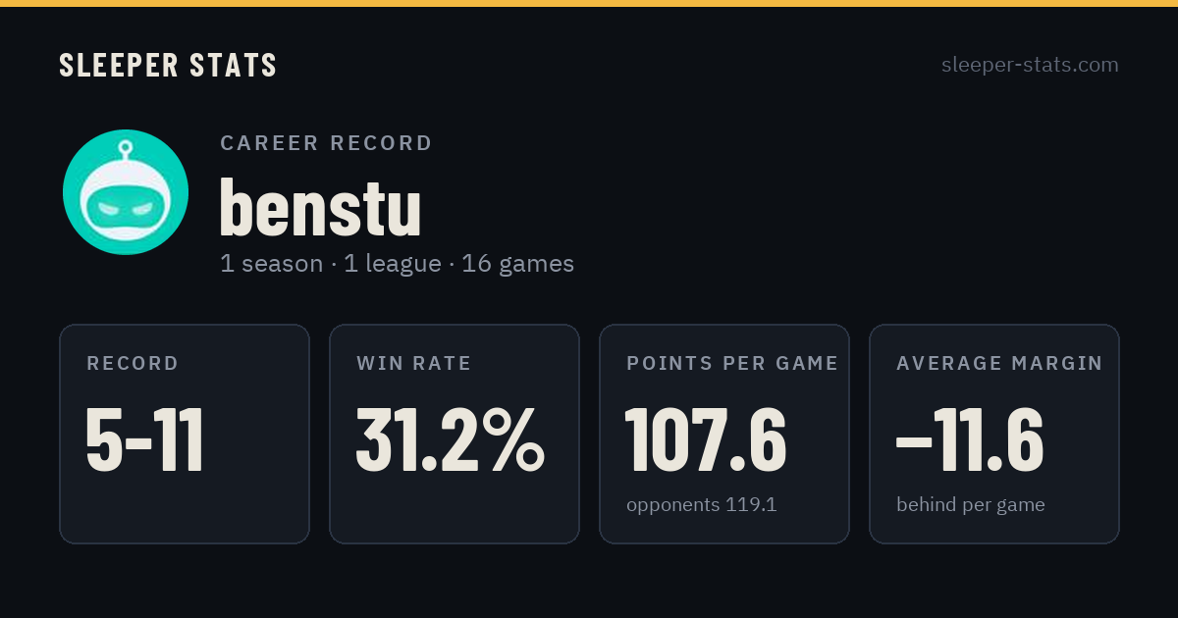Click the robot's visor eyes on avatar

[x=126, y=208]
